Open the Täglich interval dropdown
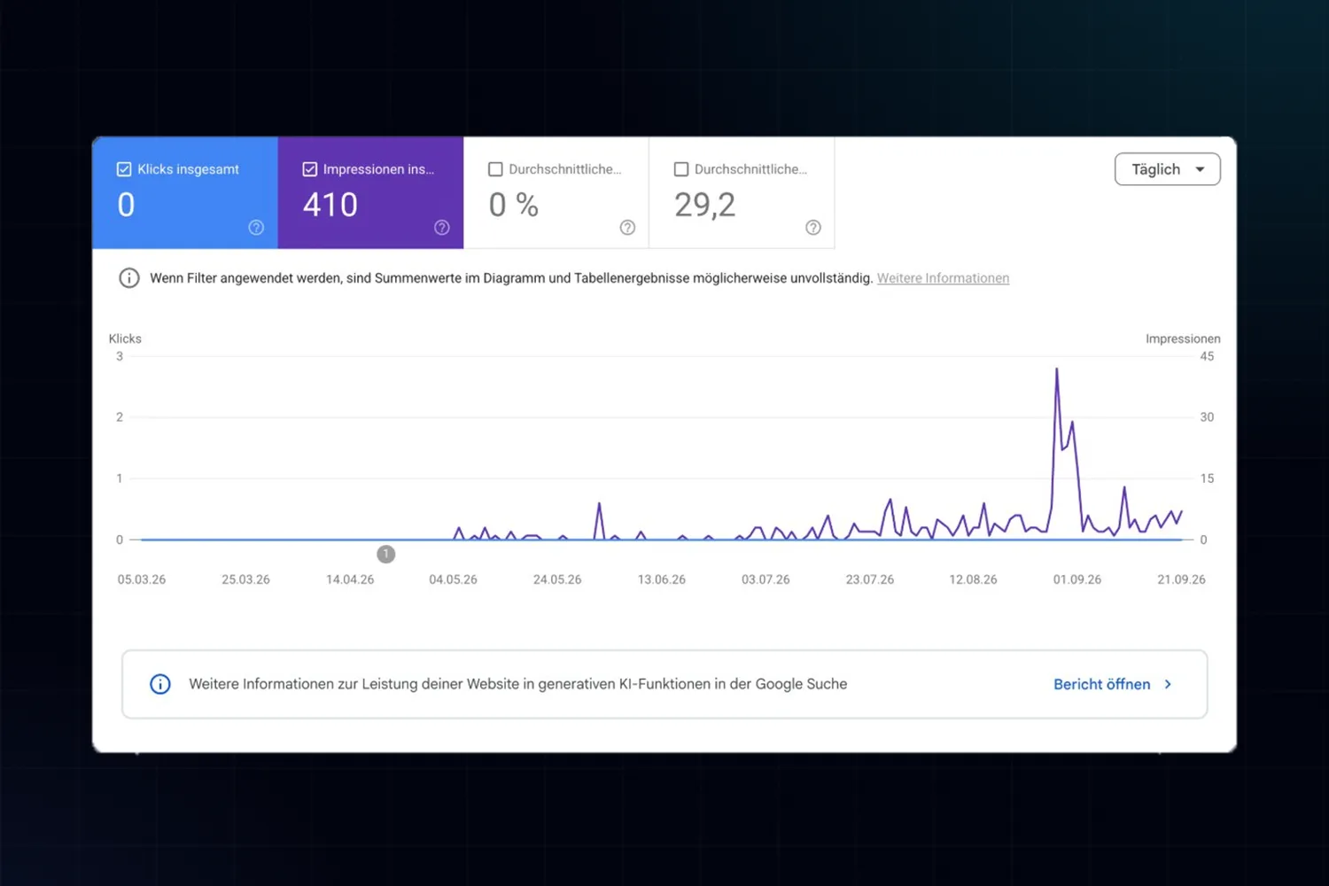The image size is (1329, 886). pos(1167,169)
